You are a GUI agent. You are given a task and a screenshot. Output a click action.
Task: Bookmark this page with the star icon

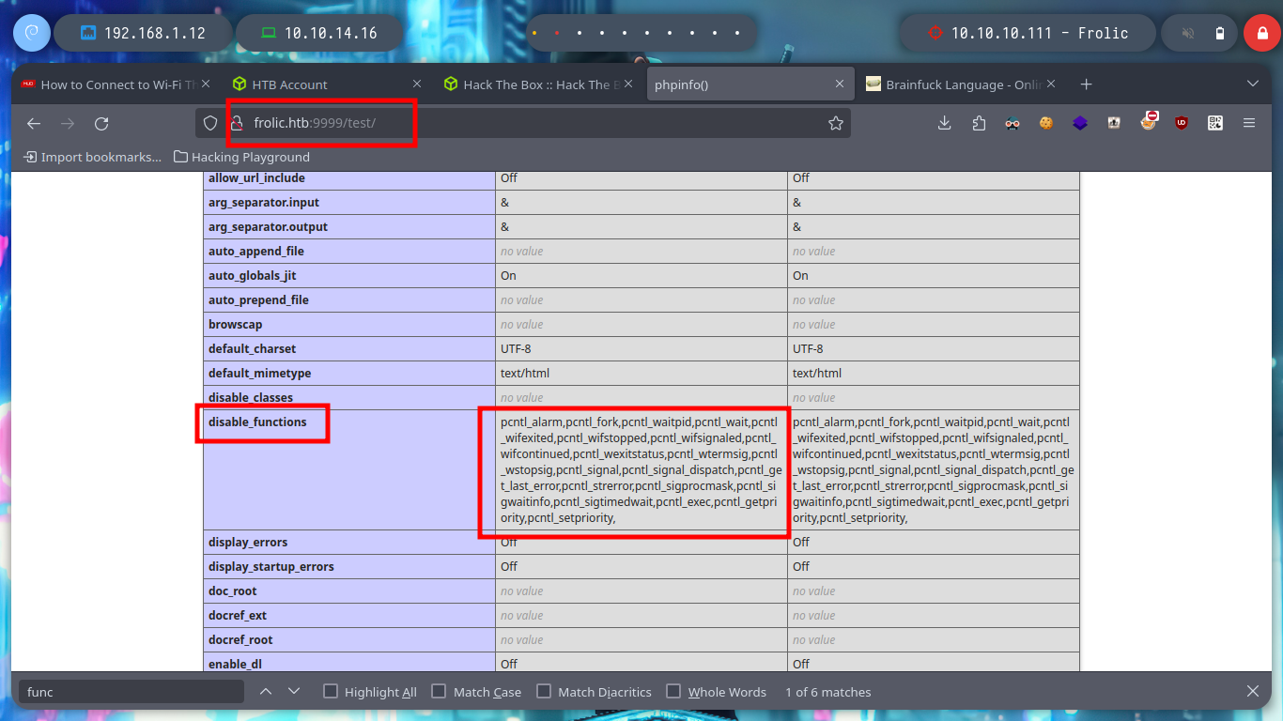pyautogui.click(x=835, y=123)
